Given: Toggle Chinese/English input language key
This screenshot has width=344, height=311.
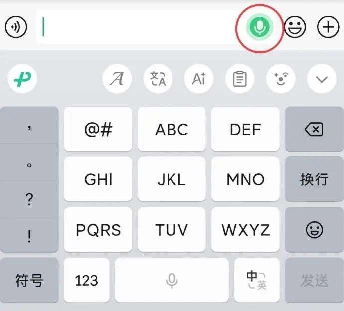Looking at the screenshot, I should click(x=257, y=280).
